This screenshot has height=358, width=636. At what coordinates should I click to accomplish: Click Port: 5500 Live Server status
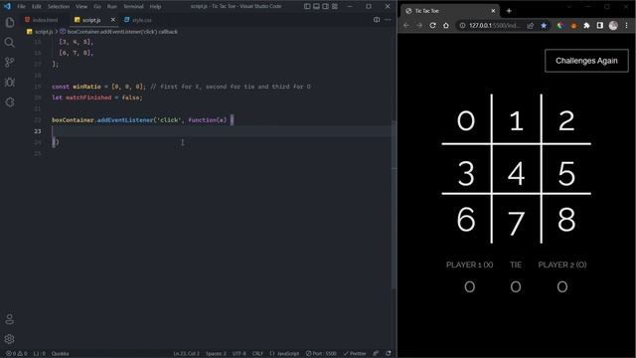click(321, 354)
